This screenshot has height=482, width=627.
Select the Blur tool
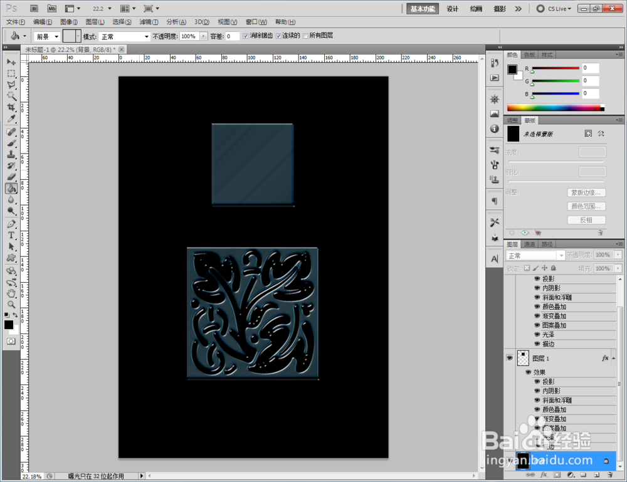11,199
